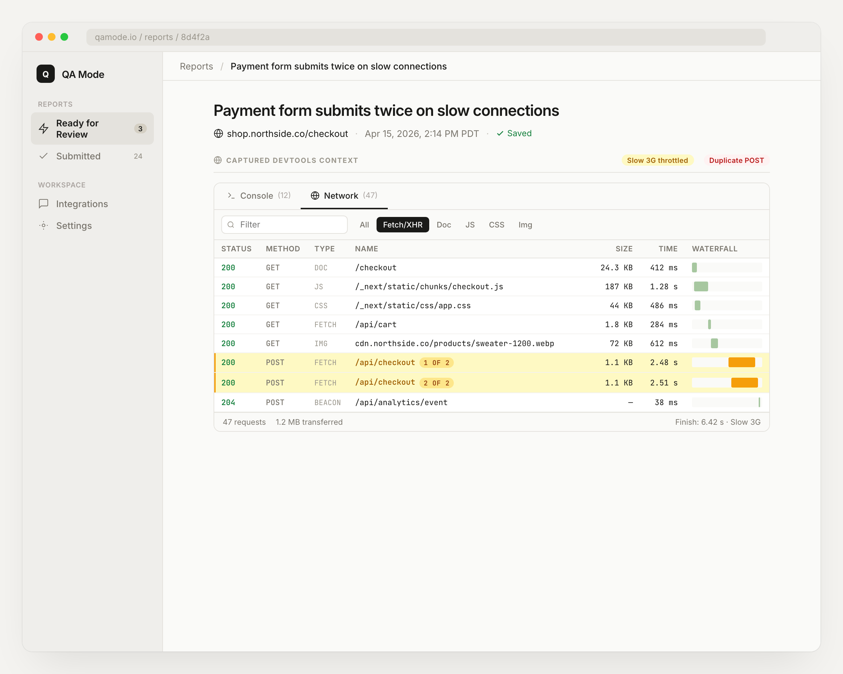Click the browser address bar URL
This screenshot has width=843, height=674.
[152, 37]
